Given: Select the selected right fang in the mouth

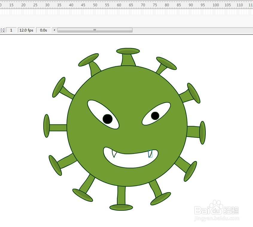Looking at the screenshot, I should tap(150, 154).
